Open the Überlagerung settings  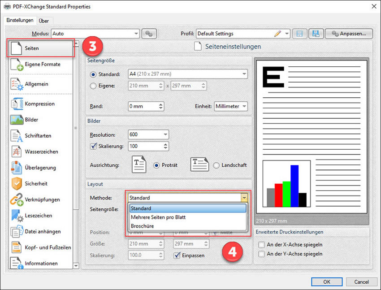[41, 168]
